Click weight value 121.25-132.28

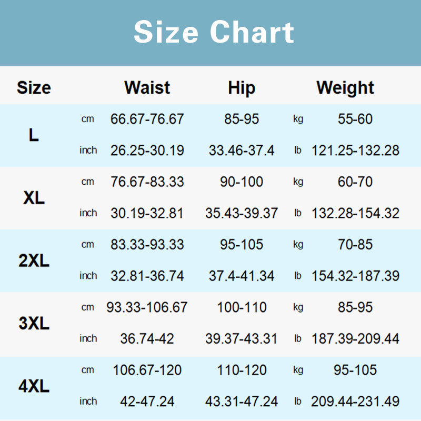point(355,151)
